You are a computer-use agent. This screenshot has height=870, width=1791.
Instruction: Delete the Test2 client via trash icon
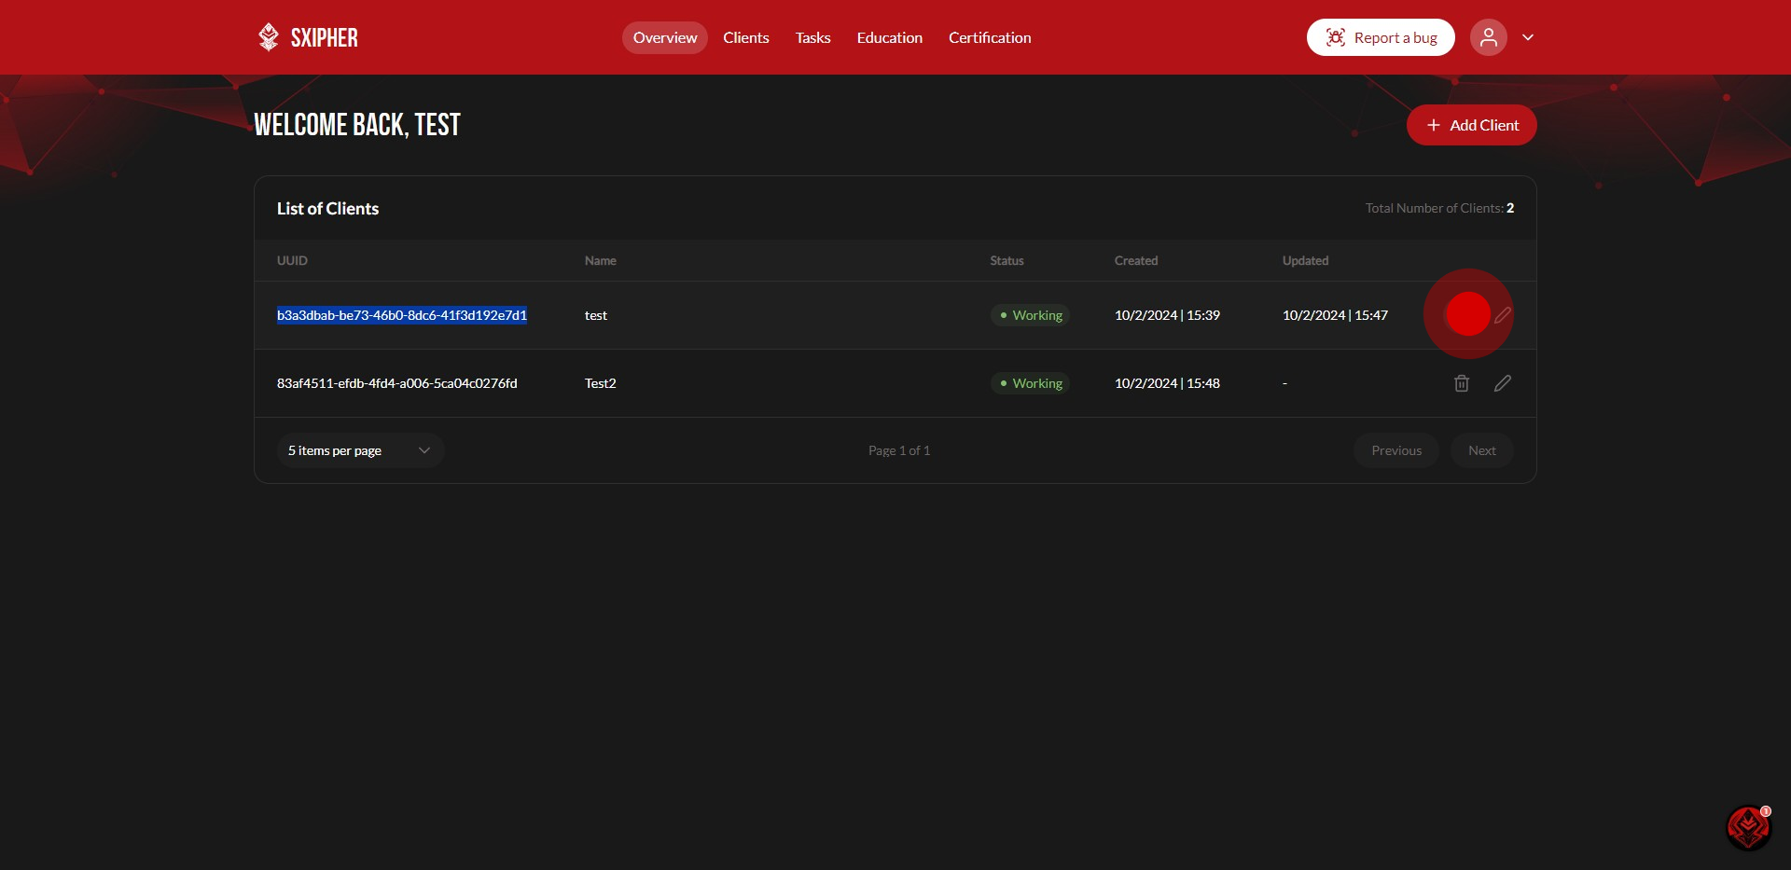coord(1462,383)
